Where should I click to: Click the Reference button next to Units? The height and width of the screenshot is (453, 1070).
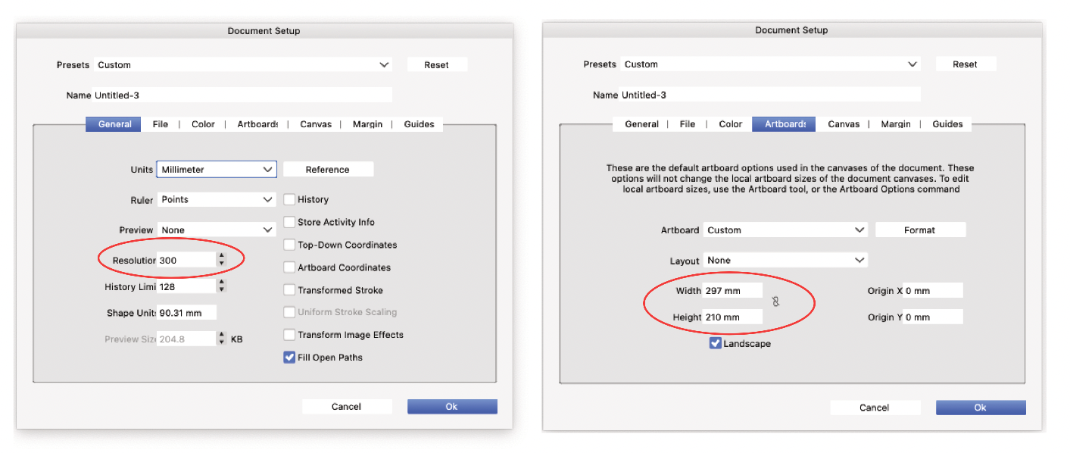[x=328, y=170]
